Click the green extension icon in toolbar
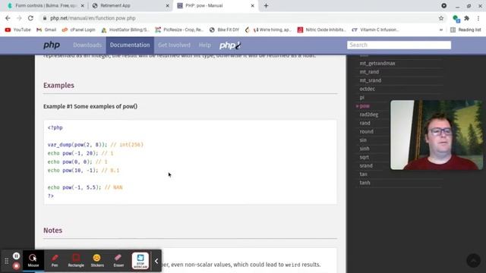 tap(456, 18)
